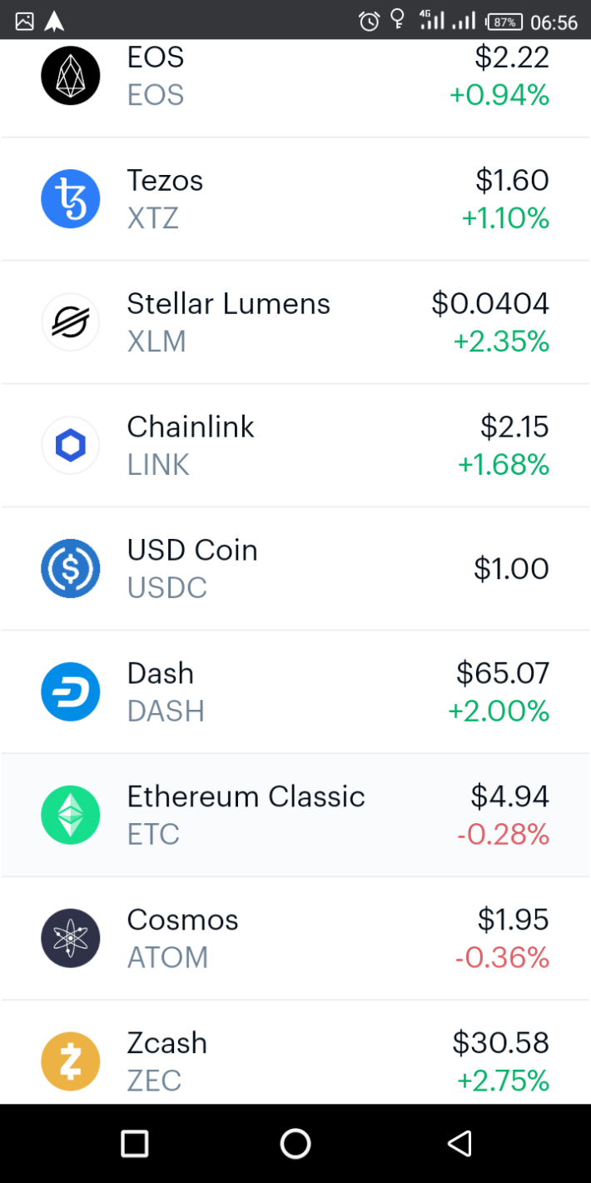Tap the Dash logo icon

71,692
